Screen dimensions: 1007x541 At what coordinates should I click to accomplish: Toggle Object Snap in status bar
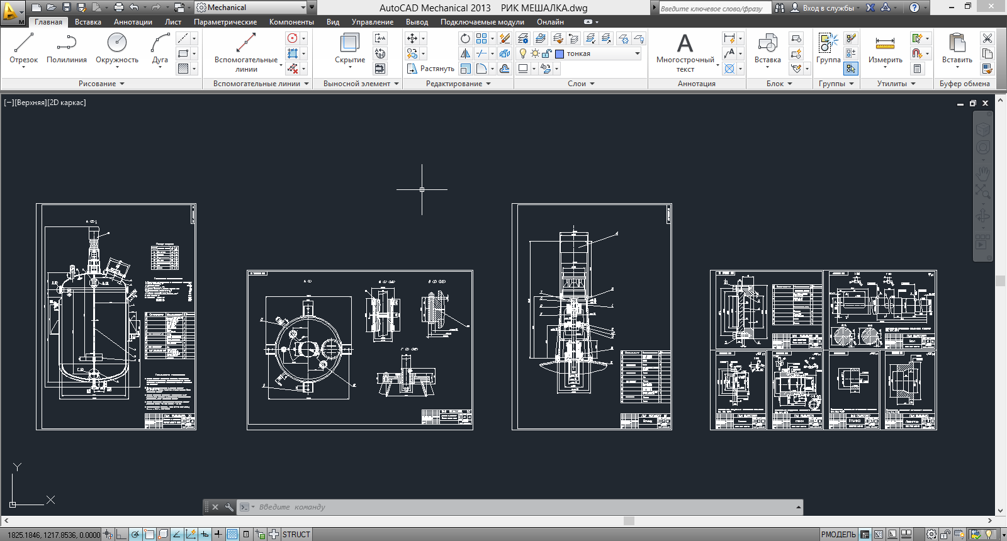click(x=149, y=534)
